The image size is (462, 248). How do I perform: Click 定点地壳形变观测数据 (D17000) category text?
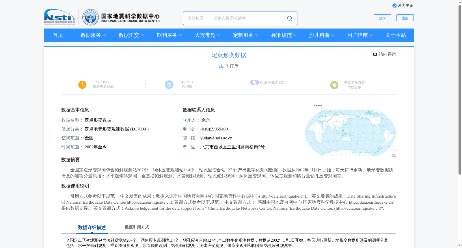click(x=117, y=129)
